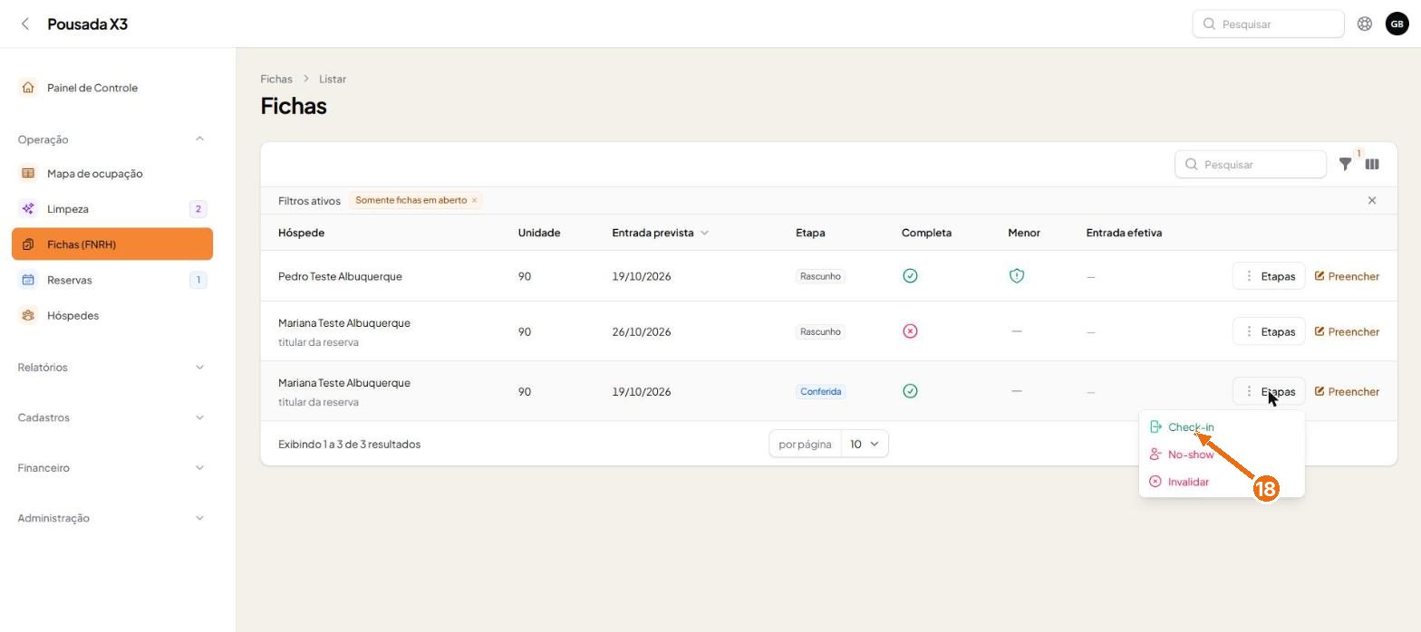
Task: Click the Hóspedes people icon
Action: tap(28, 315)
